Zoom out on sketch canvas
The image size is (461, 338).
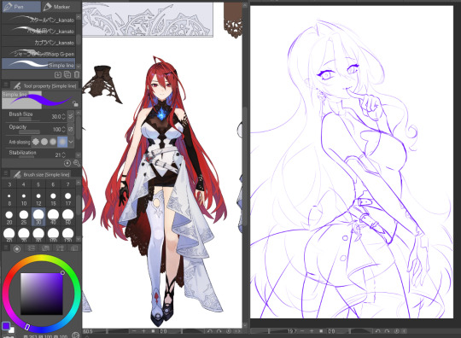(x=302, y=331)
